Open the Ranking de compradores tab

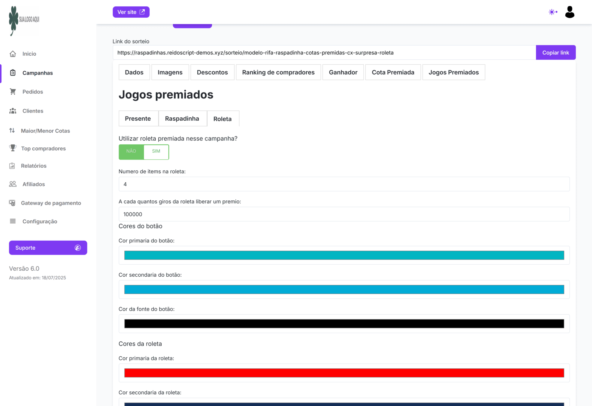[x=278, y=72]
